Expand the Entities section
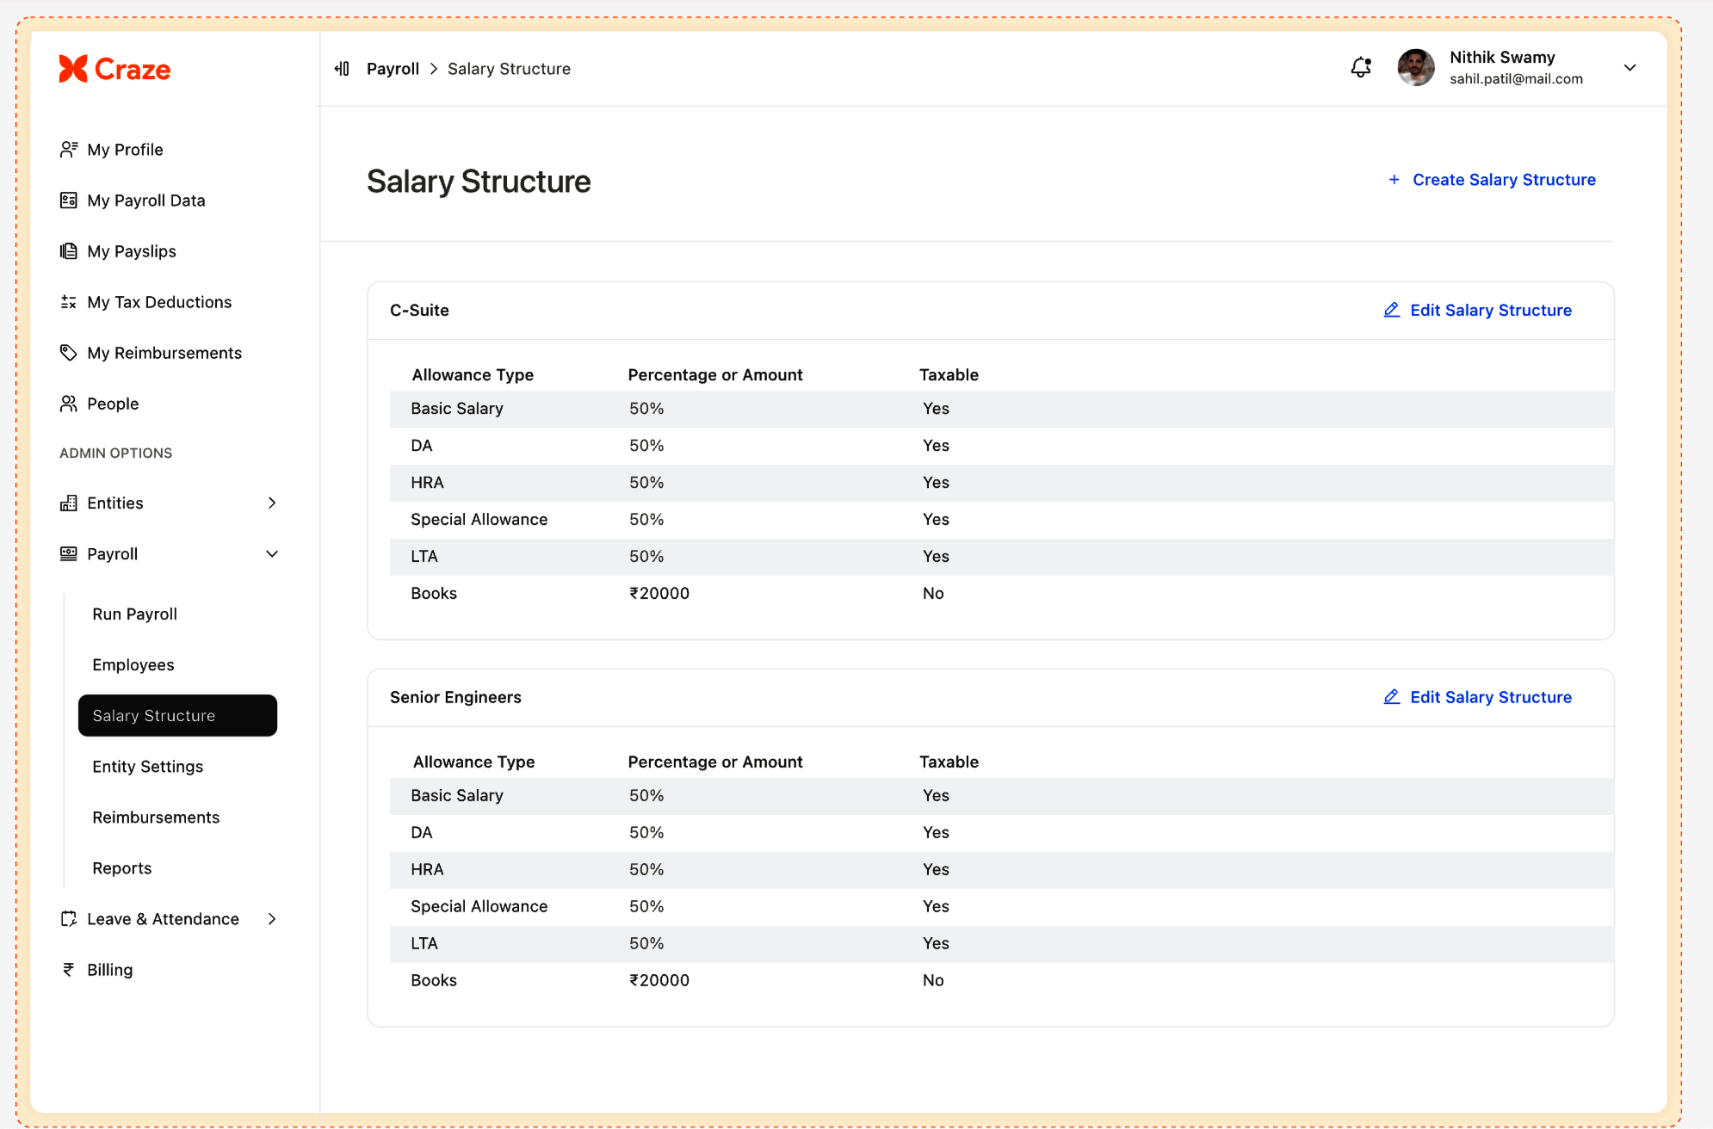 coord(272,503)
